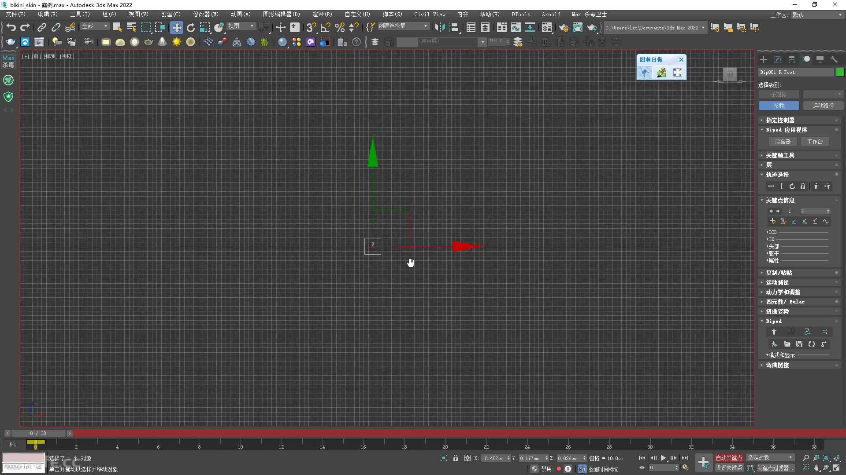
Task: Open the 渲染(R) menu
Action: click(x=322, y=15)
